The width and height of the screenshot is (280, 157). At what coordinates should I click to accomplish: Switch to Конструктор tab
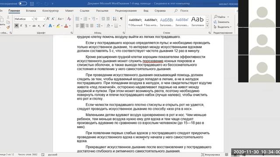(x=50, y=10)
